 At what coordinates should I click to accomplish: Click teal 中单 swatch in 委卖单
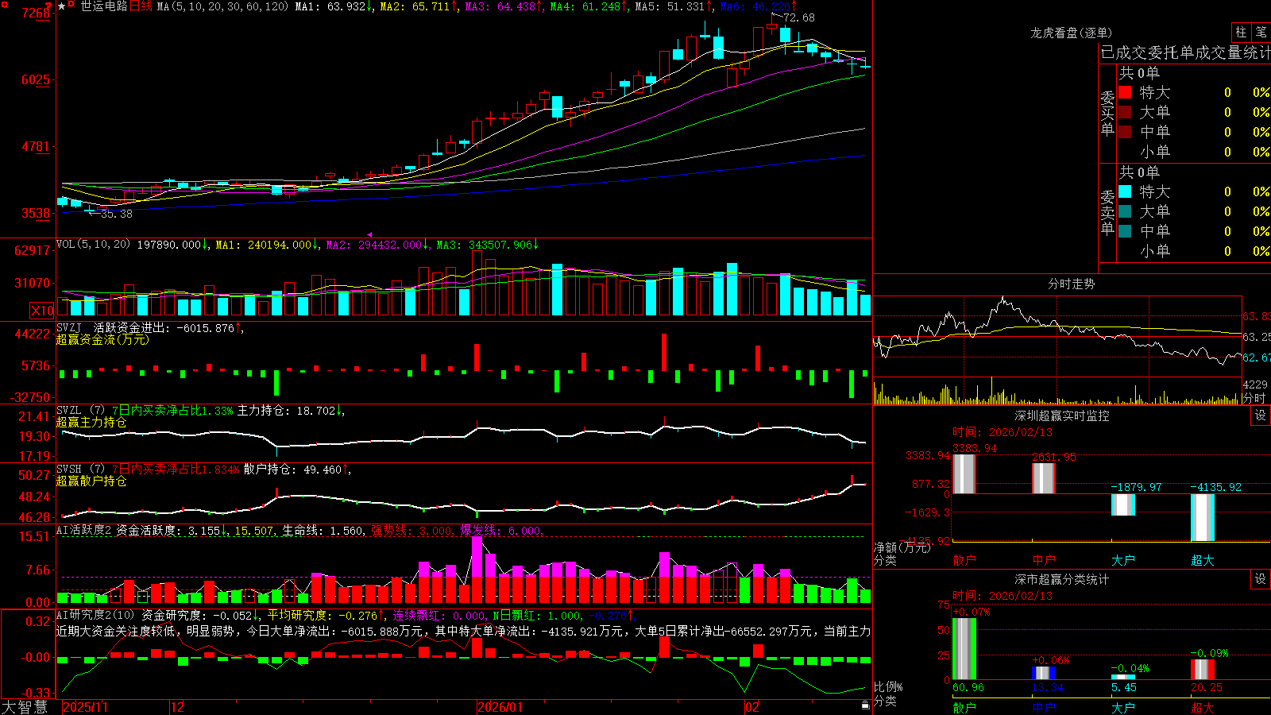pos(1125,231)
